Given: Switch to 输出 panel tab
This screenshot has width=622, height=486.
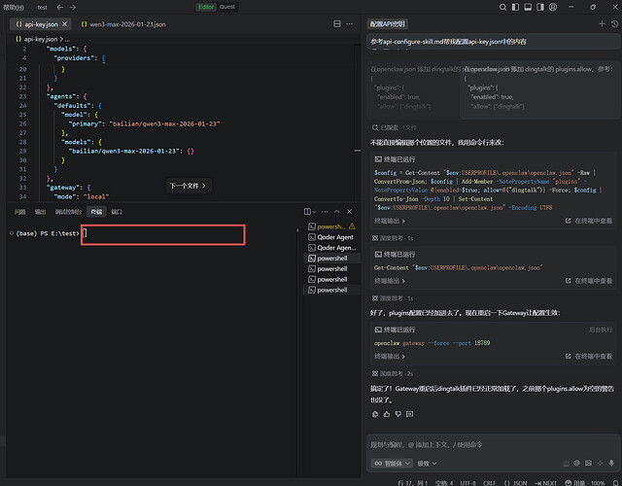Looking at the screenshot, I should click(x=41, y=212).
